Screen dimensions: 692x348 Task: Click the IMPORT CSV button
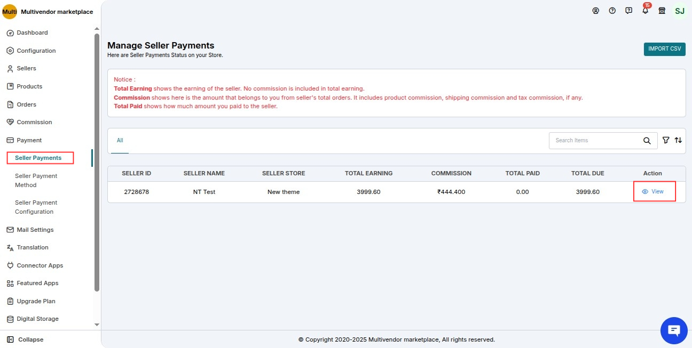[664, 48]
